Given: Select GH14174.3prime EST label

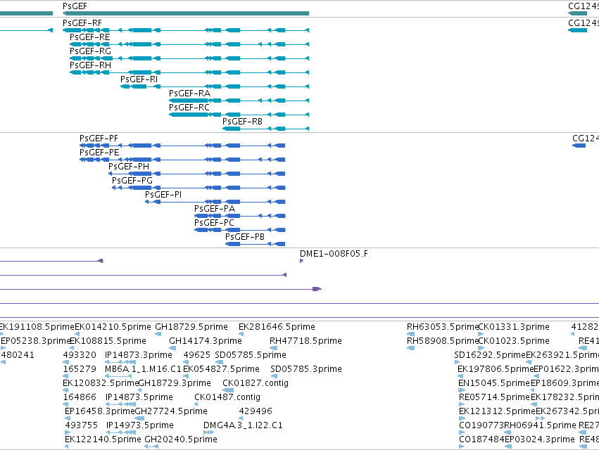Looking at the screenshot, I should click(x=206, y=341).
